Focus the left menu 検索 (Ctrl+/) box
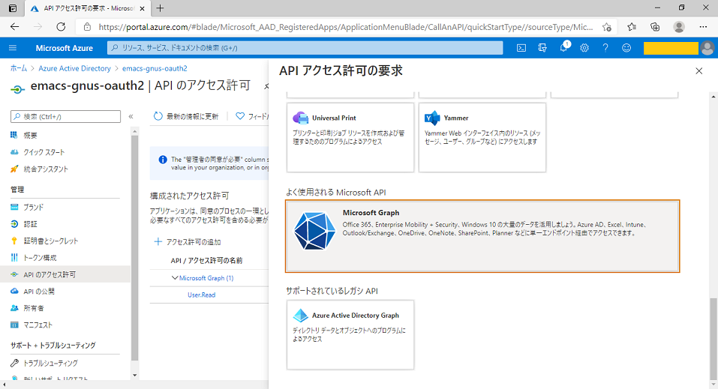This screenshot has height=389, width=718. [x=65, y=117]
